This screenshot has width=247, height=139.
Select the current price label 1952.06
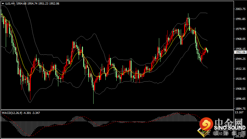[241, 52]
